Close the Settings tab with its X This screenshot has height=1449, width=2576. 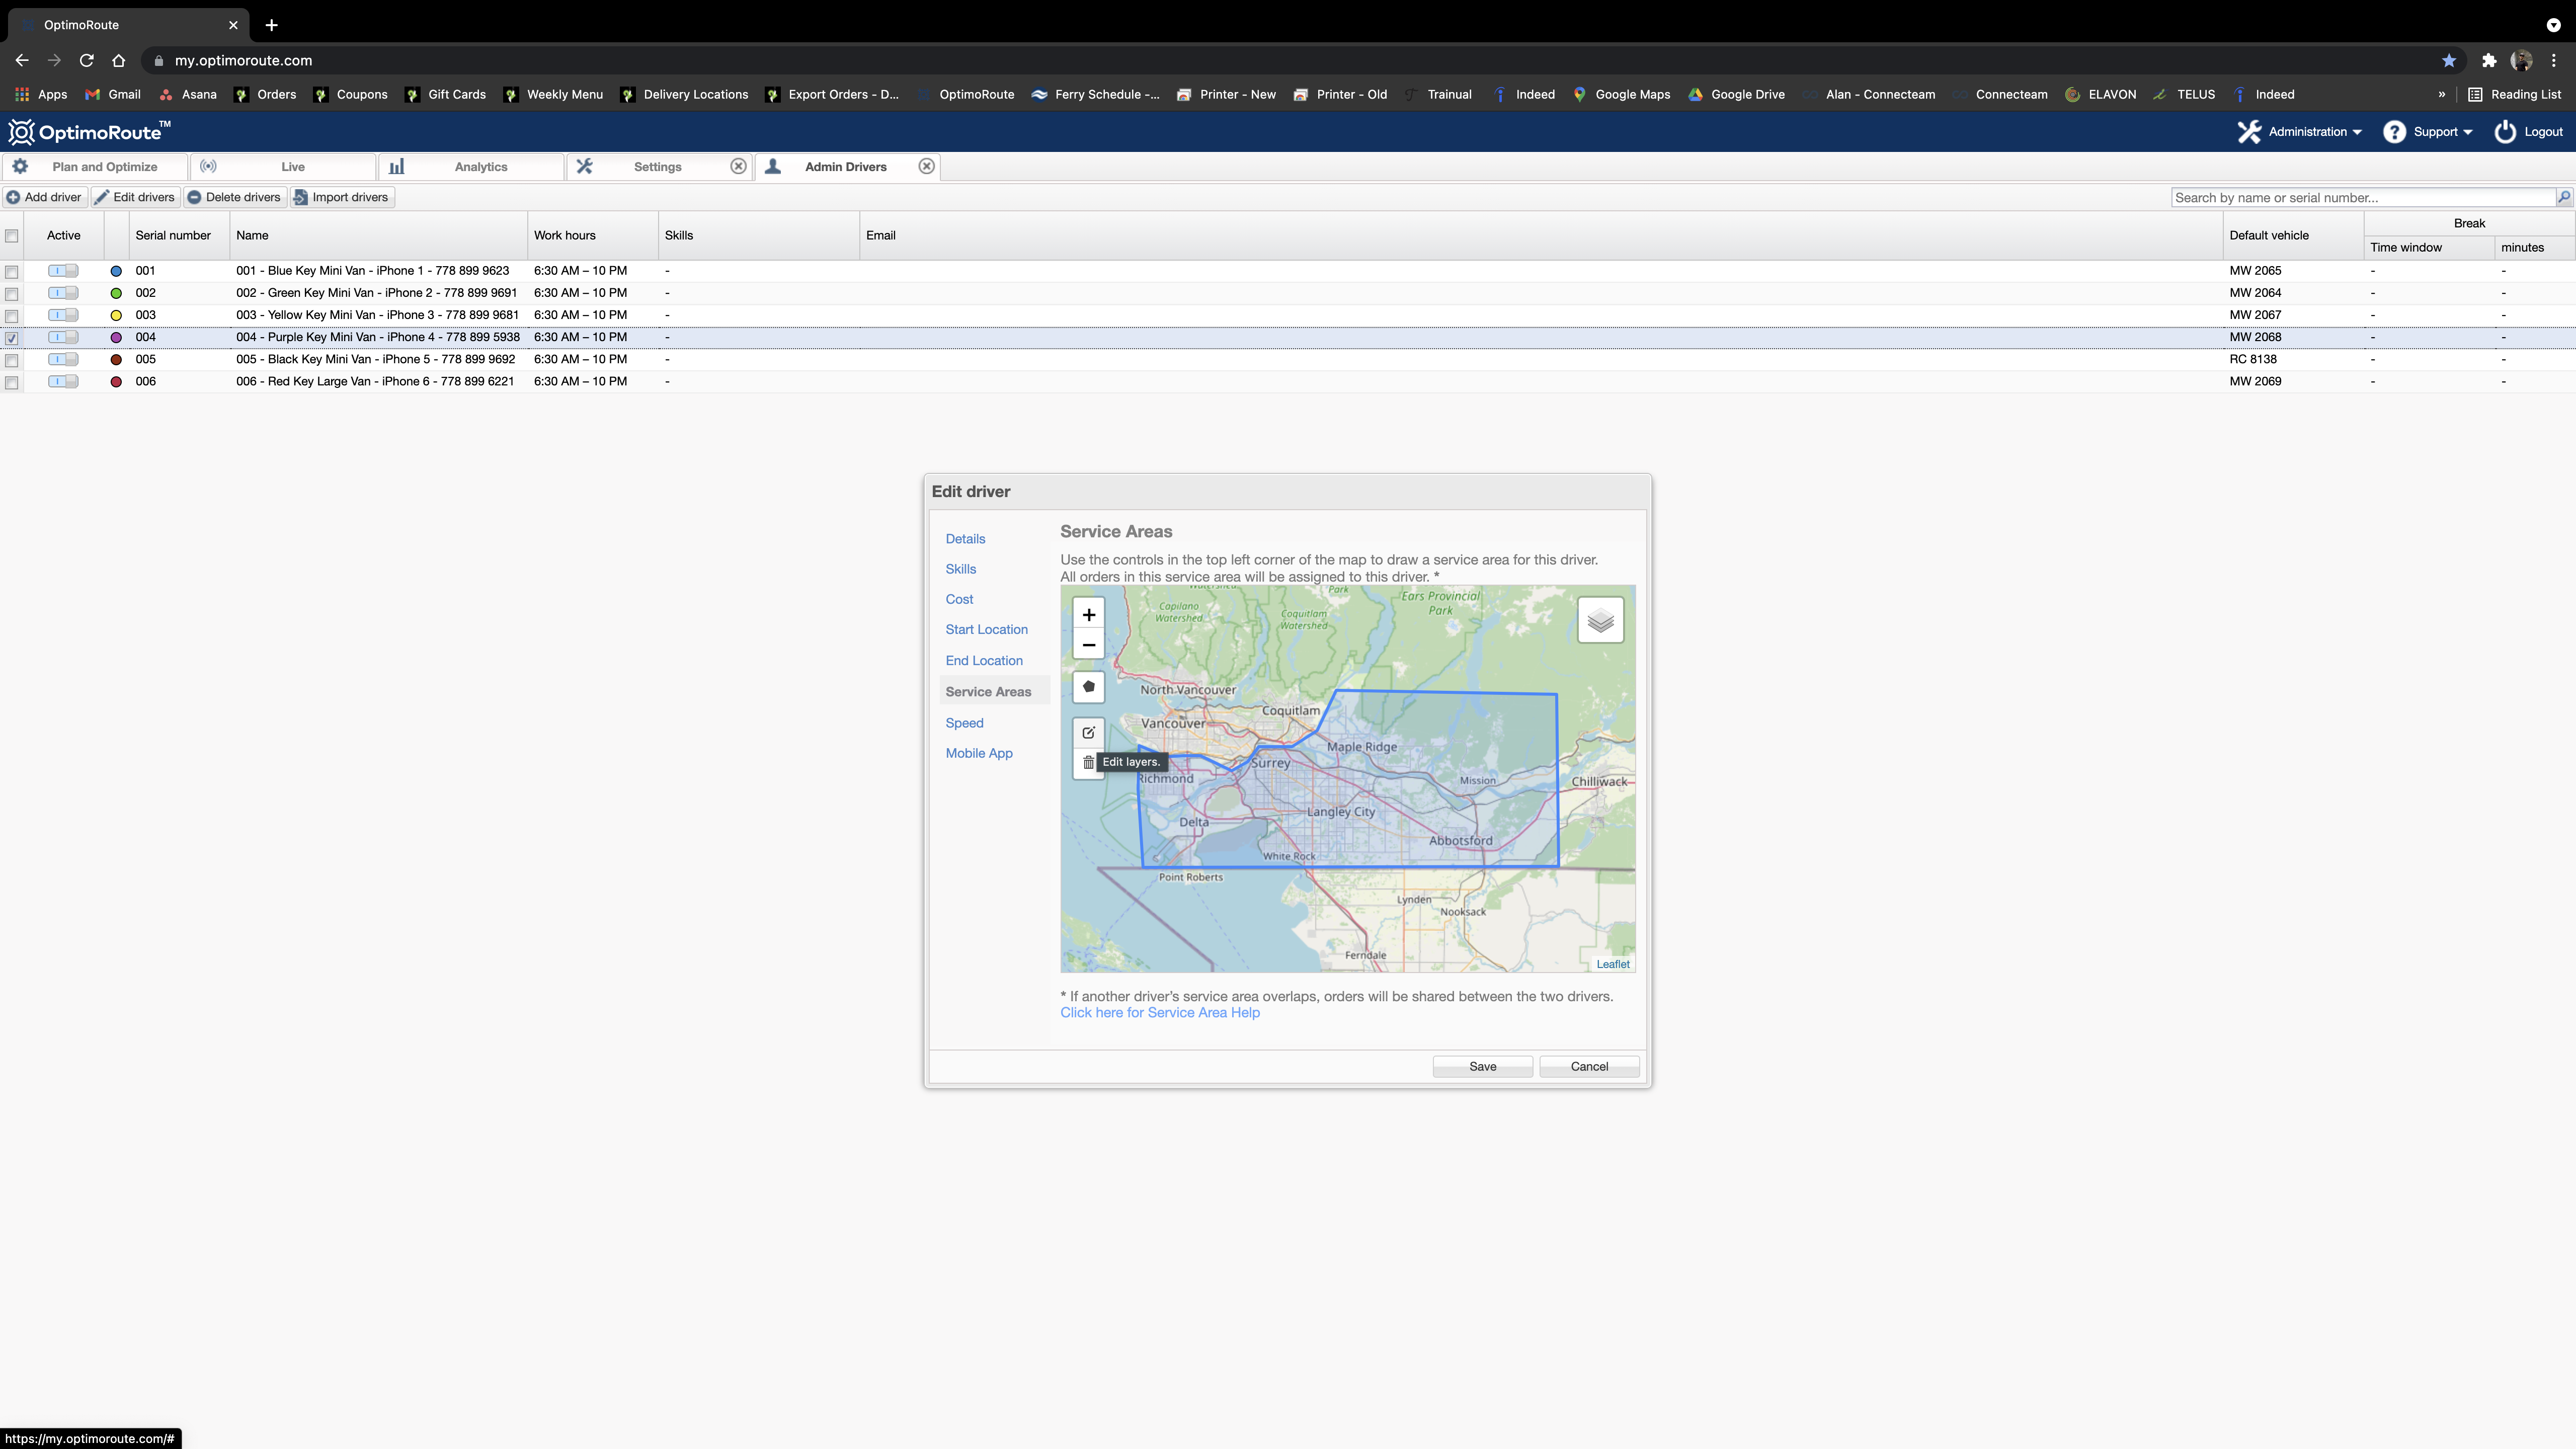coord(738,166)
